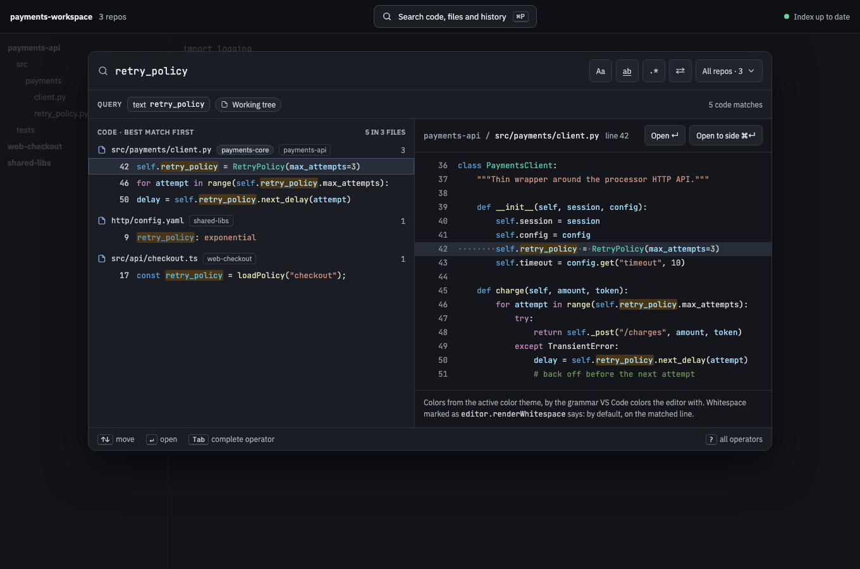Click the payments-workspace title
This screenshot has width=860, height=569.
pos(51,17)
